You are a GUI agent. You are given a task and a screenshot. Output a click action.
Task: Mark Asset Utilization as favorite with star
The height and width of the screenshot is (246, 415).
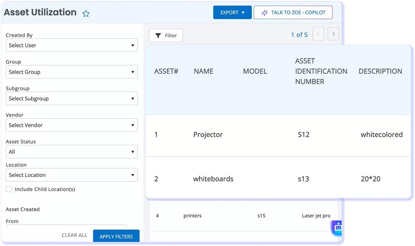(86, 14)
